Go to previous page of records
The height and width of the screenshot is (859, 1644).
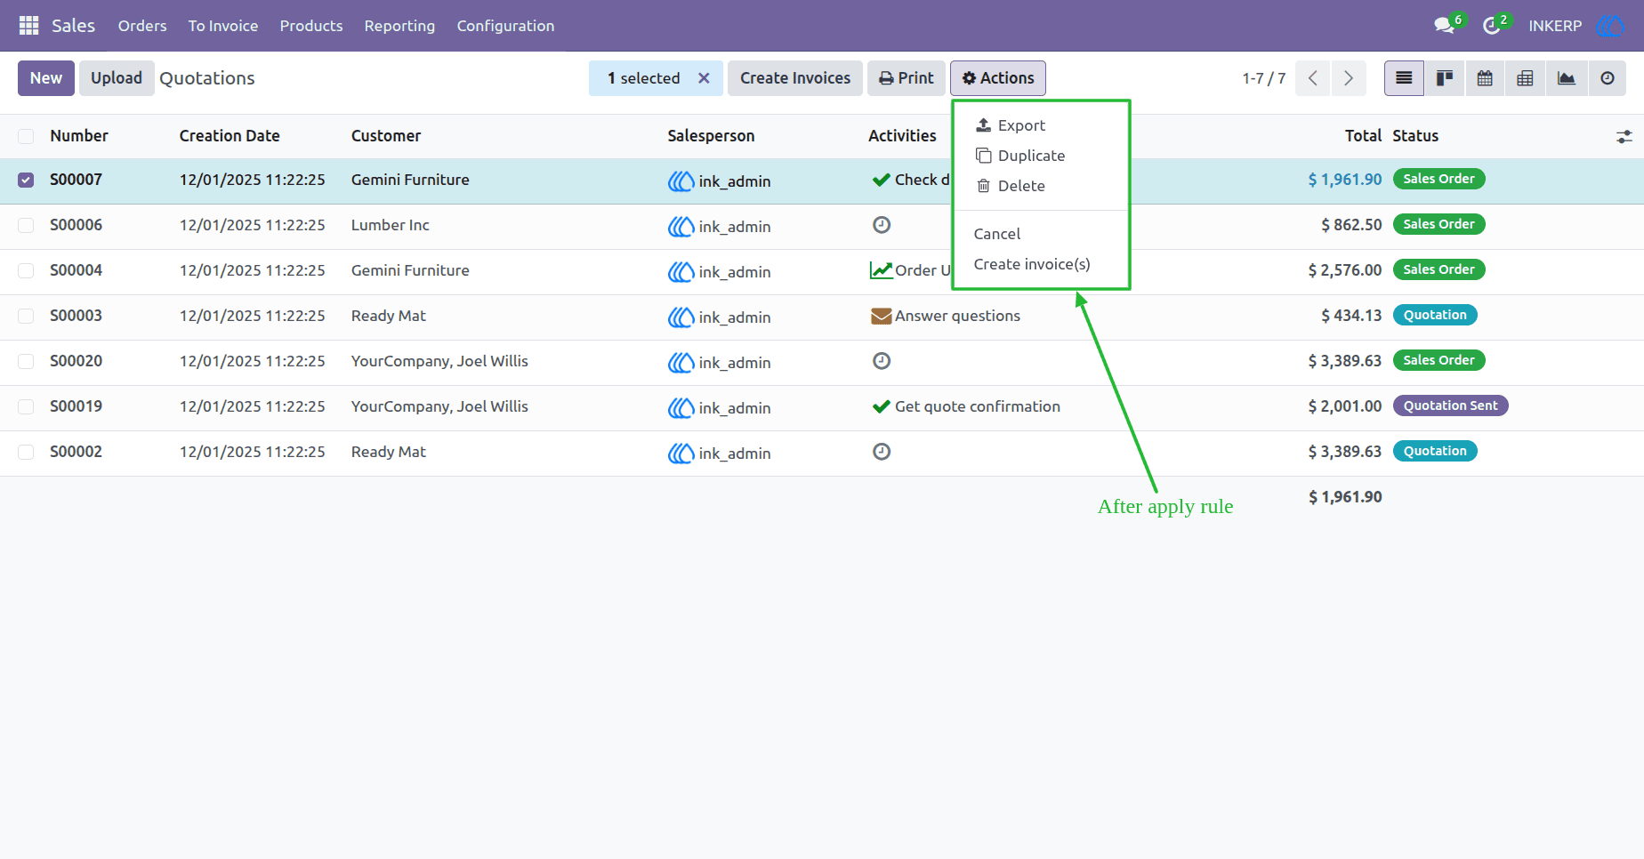[x=1313, y=78]
